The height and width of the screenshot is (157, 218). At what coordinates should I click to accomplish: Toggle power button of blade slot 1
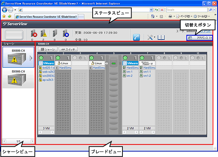[x=41, y=58]
